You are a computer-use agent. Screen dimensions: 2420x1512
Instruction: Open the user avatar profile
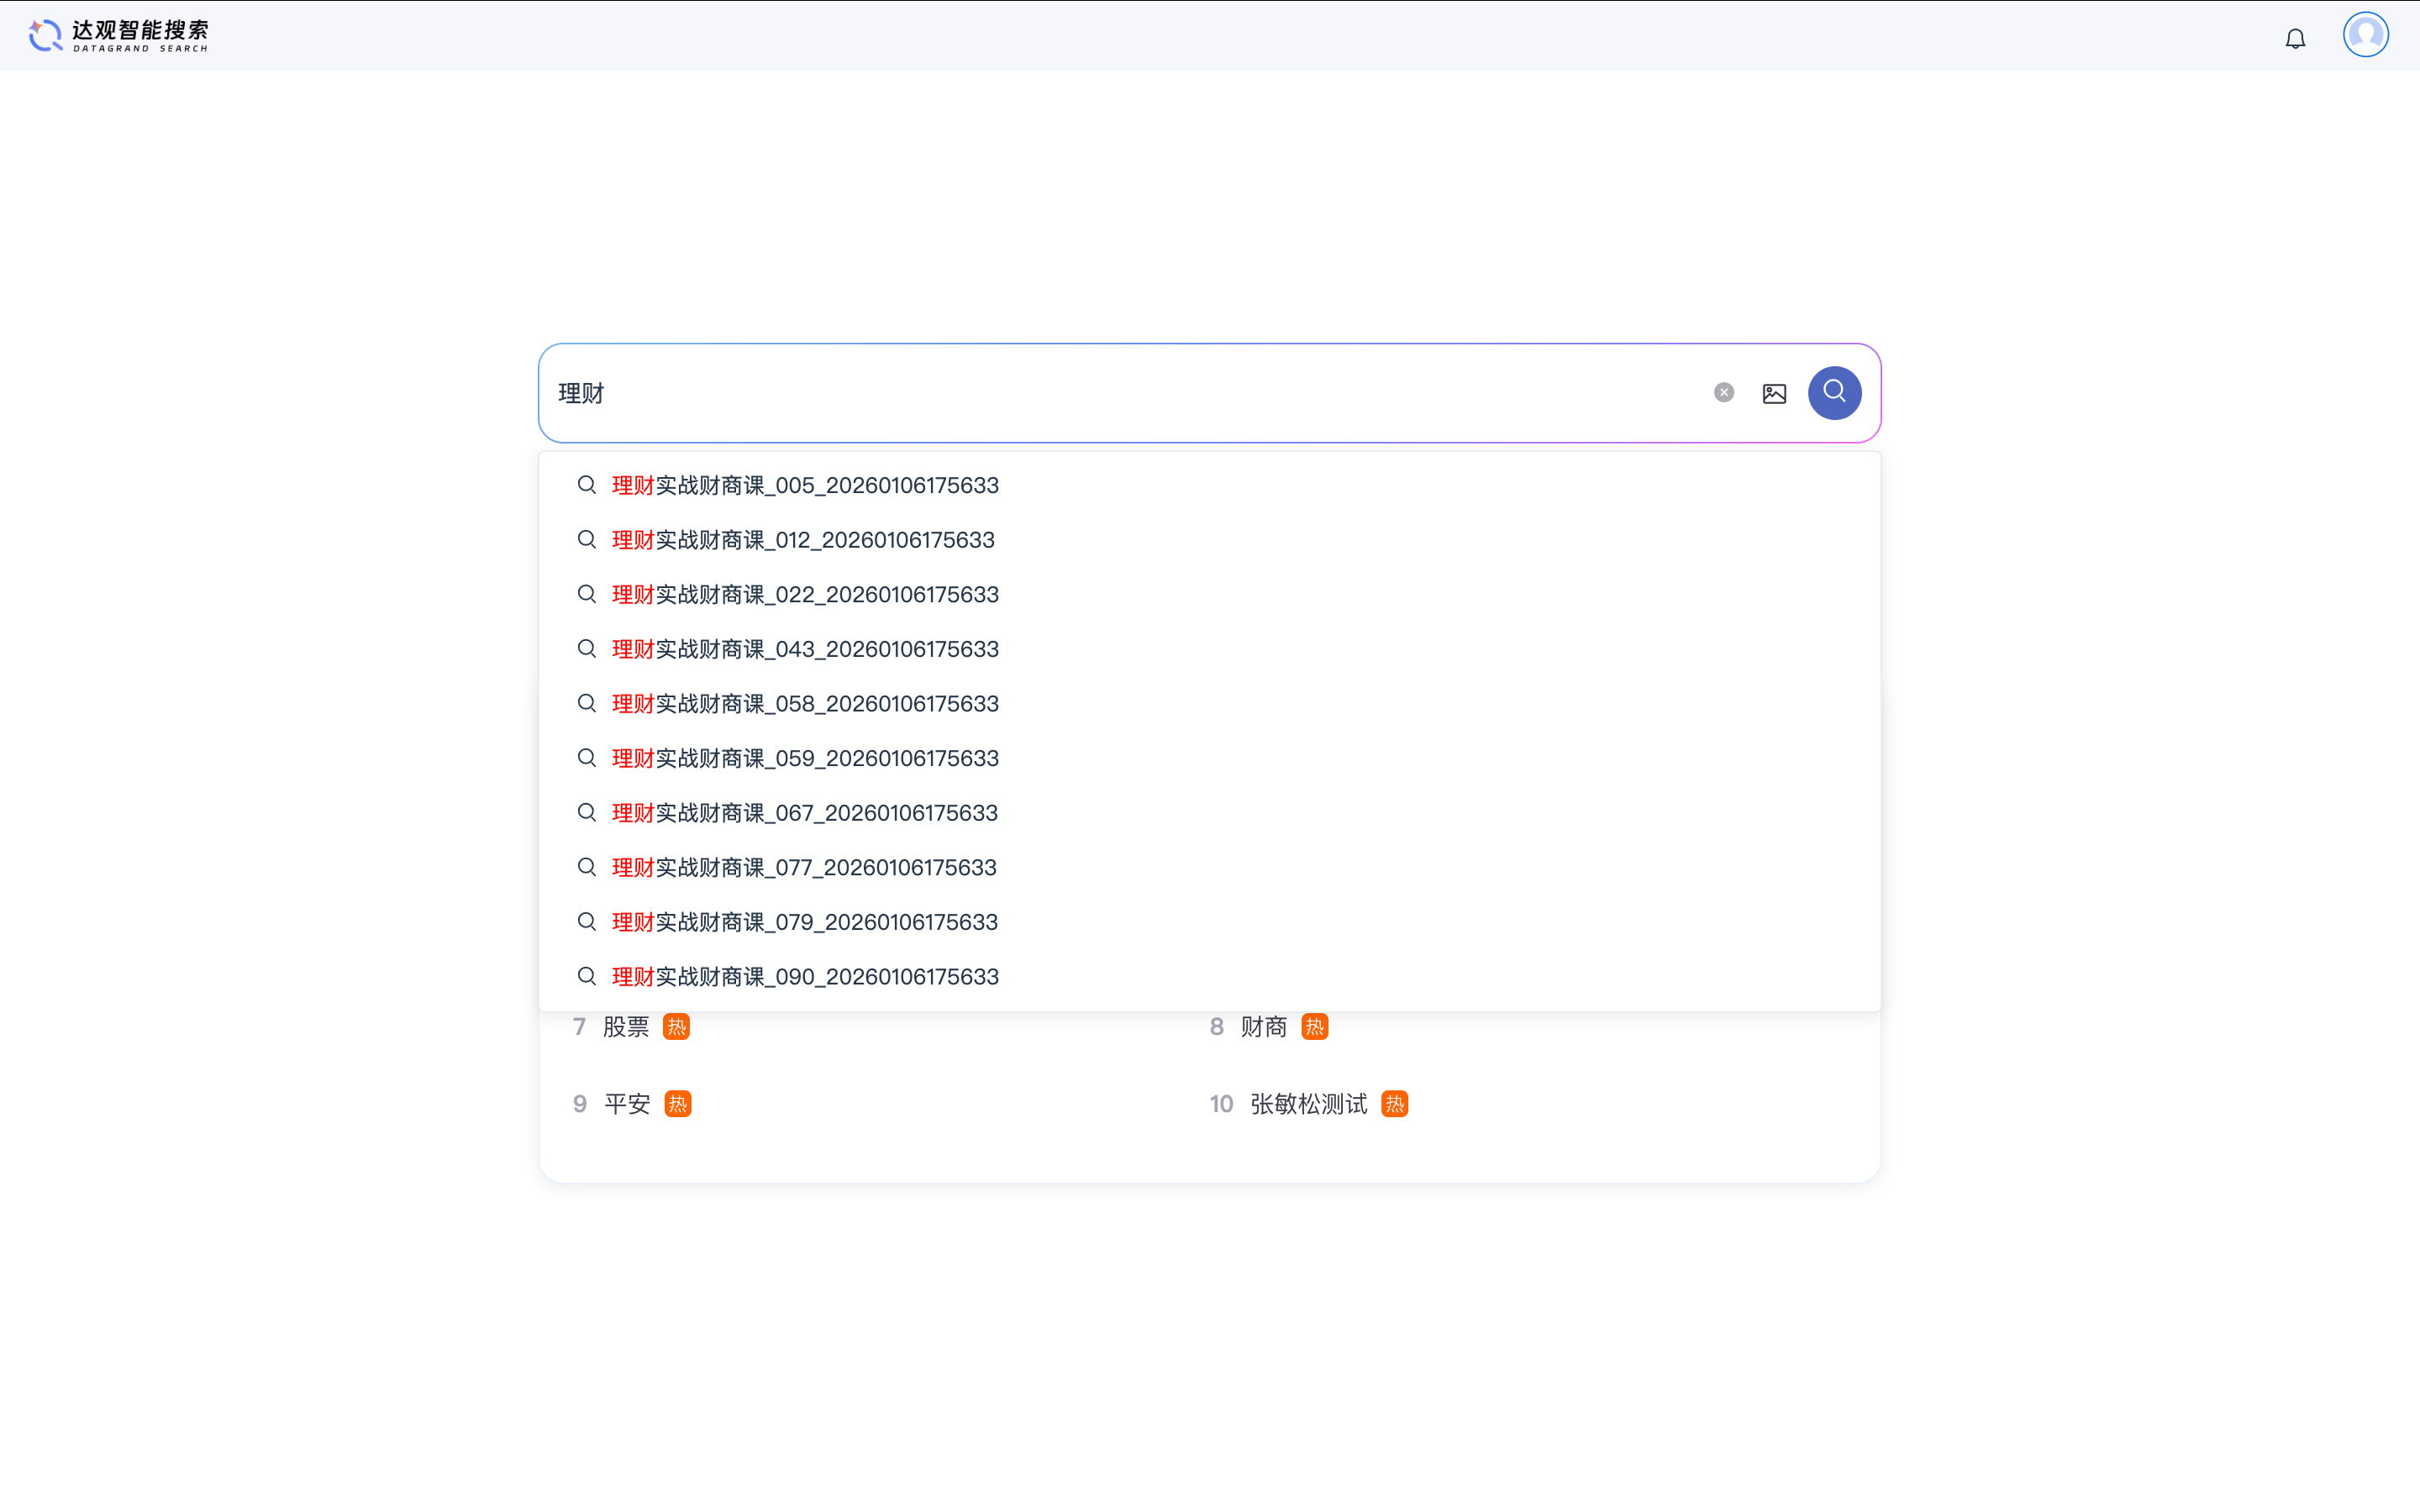pos(2365,35)
